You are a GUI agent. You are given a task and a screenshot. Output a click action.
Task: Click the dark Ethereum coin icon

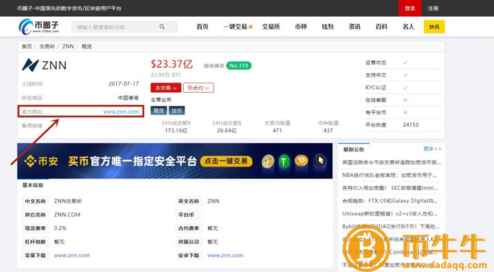tap(321, 161)
